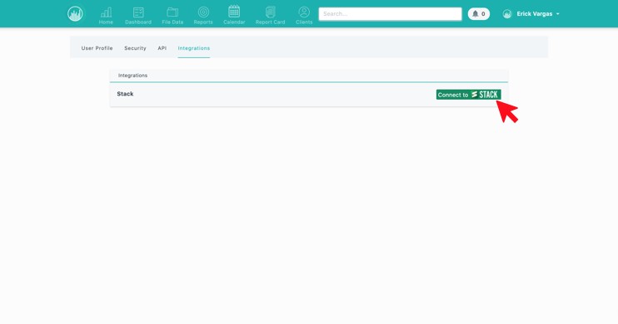Open the Report Card icon

pos(271,12)
